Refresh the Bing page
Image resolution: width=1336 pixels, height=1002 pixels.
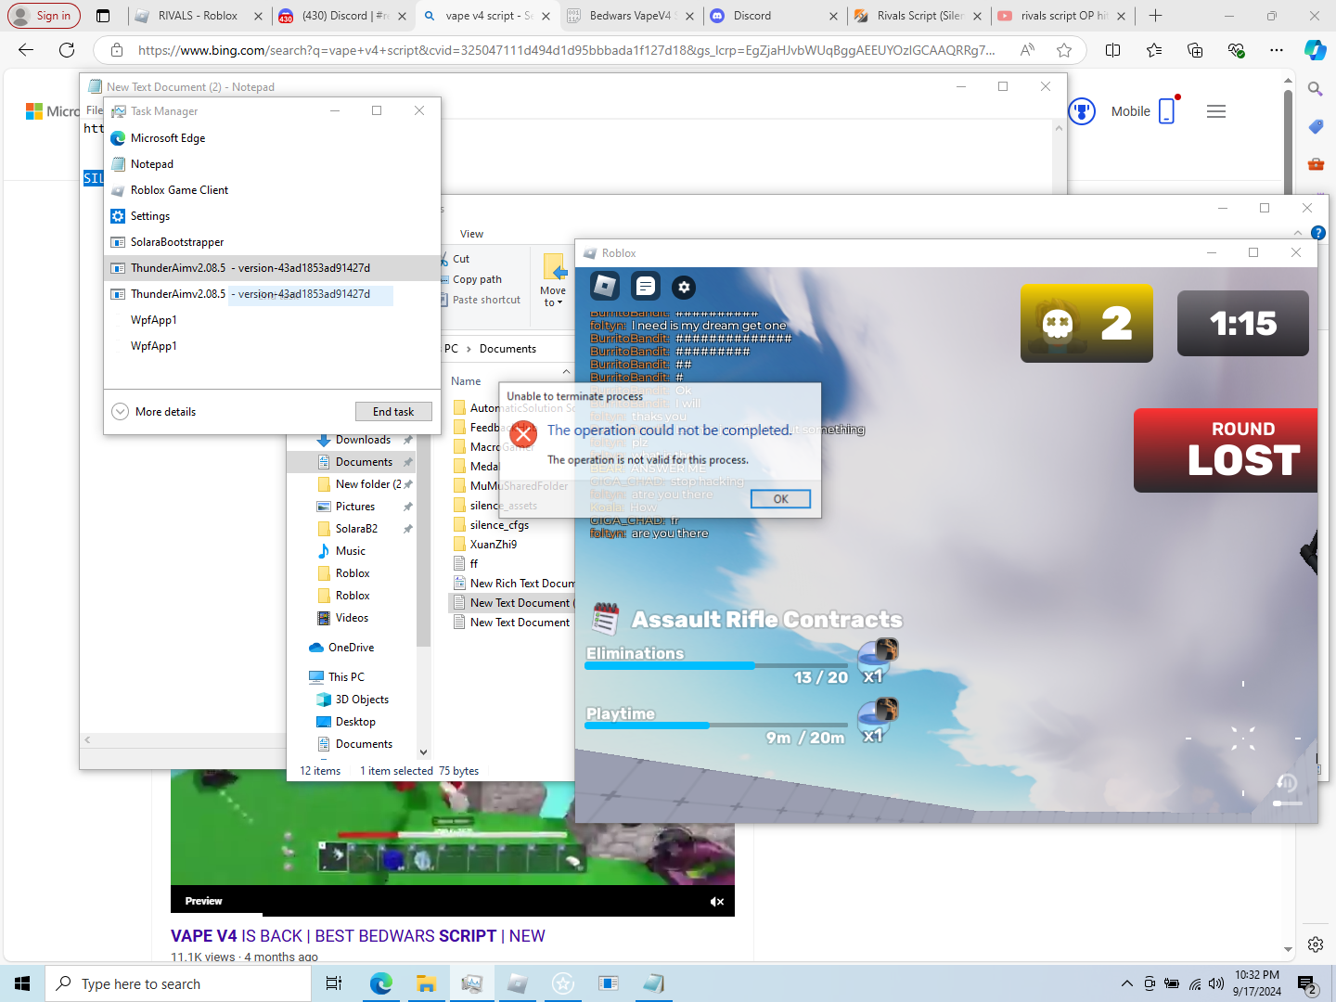(67, 50)
